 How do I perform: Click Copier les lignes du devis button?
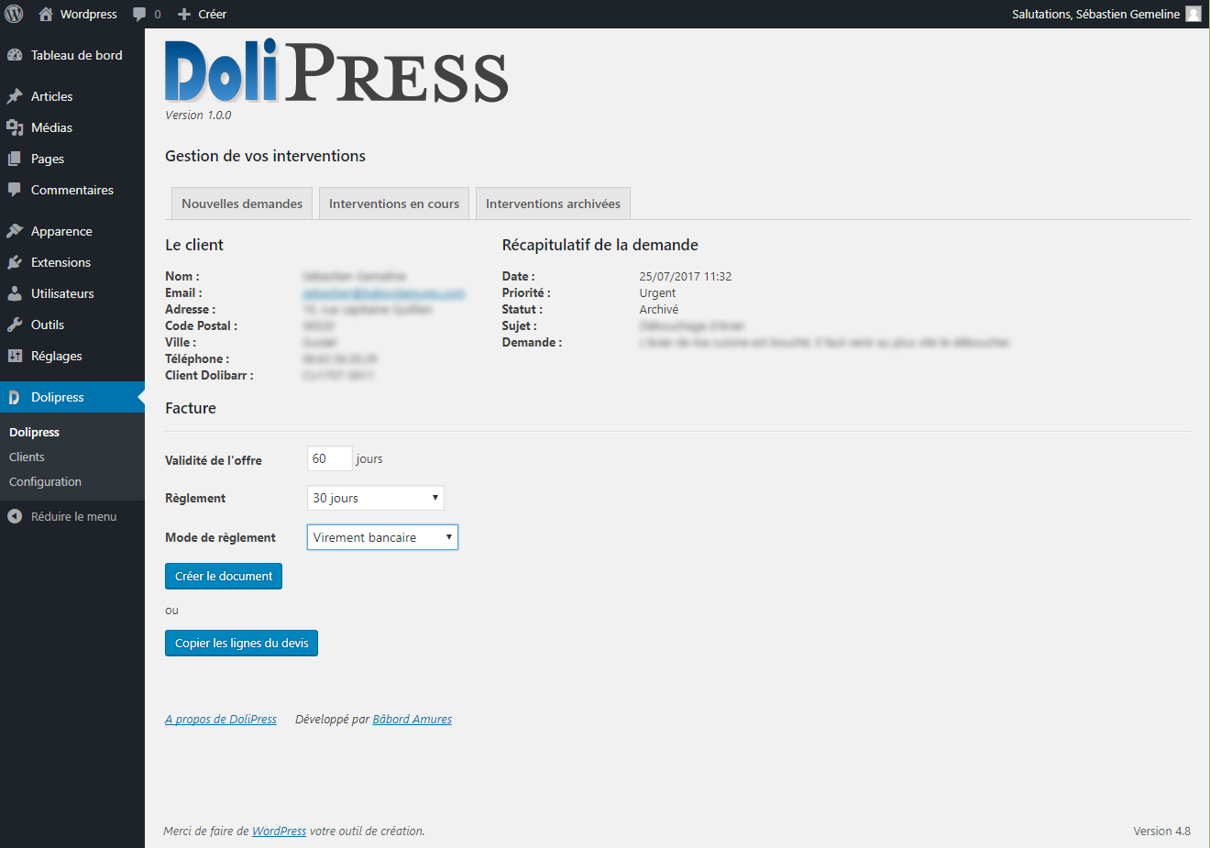pyautogui.click(x=241, y=643)
